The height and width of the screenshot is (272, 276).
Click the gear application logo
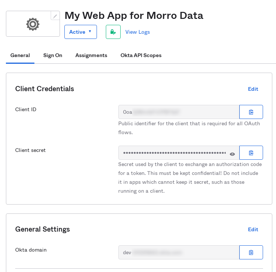(x=33, y=24)
